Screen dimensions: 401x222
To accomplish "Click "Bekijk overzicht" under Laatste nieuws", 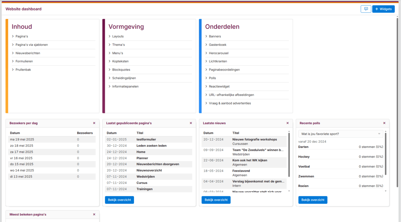I will tap(216, 200).
